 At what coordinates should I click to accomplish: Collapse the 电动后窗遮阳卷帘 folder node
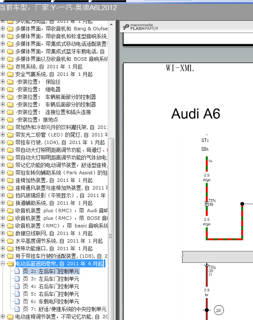tap(3, 264)
